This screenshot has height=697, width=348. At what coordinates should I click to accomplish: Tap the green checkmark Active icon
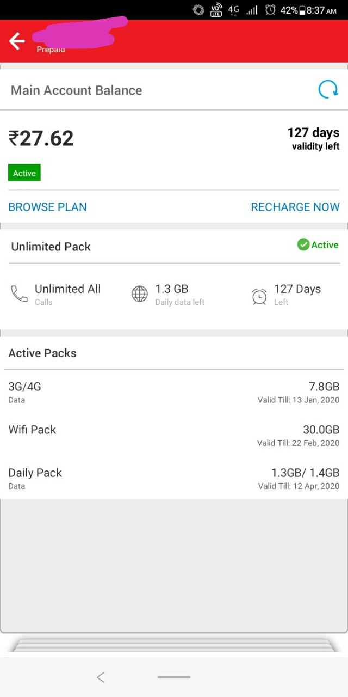pyautogui.click(x=303, y=245)
